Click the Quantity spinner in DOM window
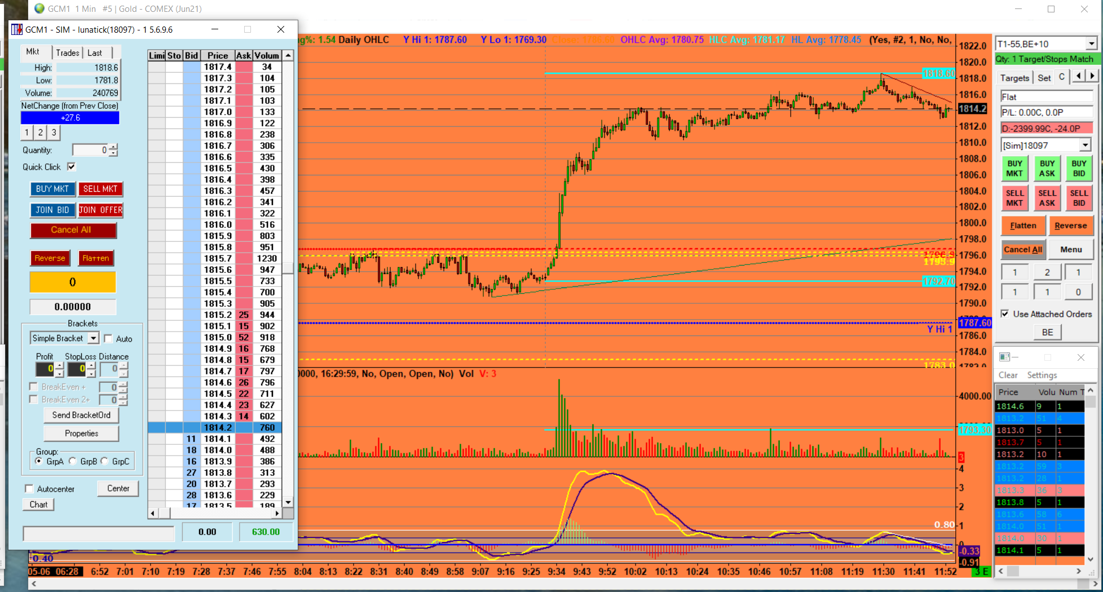Viewport: 1103px width, 592px height. coord(113,150)
